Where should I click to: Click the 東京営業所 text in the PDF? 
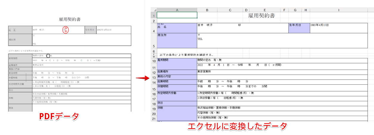tap(38, 65)
